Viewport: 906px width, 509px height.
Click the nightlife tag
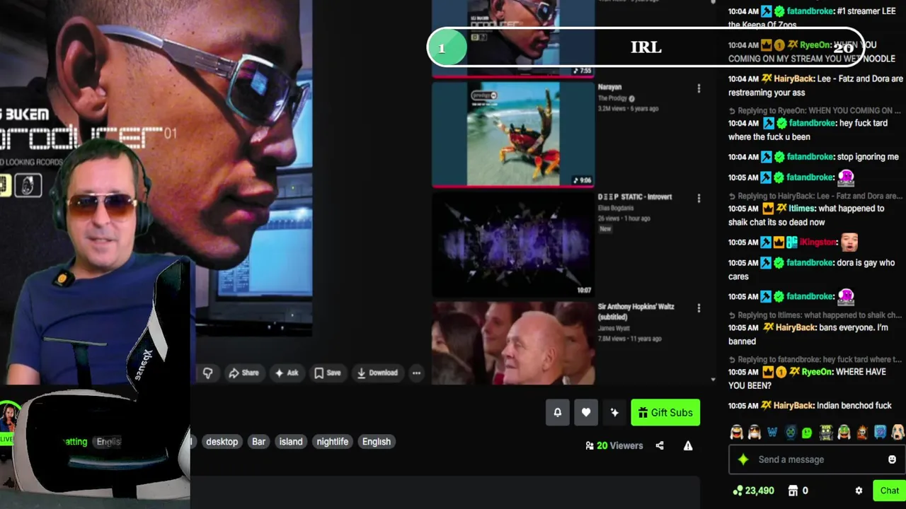(x=333, y=442)
